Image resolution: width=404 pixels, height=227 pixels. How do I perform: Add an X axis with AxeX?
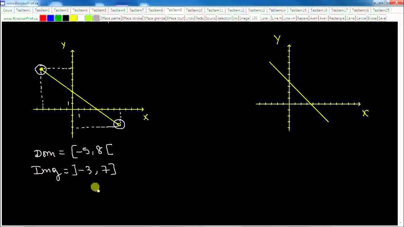(x=314, y=18)
